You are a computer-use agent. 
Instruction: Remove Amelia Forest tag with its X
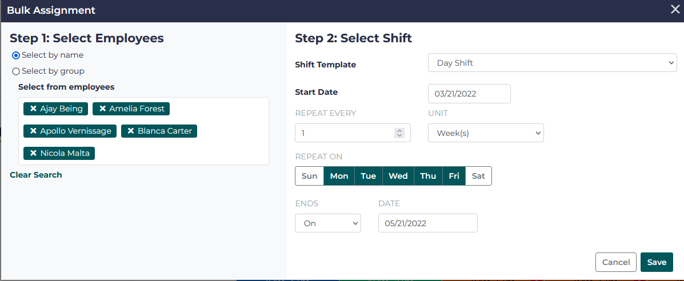[x=102, y=109]
